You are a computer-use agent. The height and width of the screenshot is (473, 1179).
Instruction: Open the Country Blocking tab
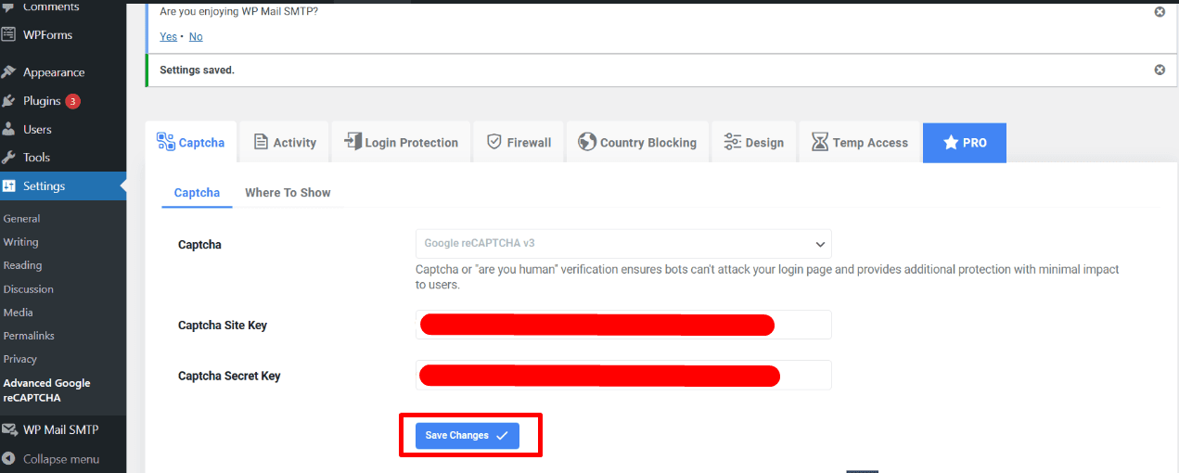pos(637,142)
